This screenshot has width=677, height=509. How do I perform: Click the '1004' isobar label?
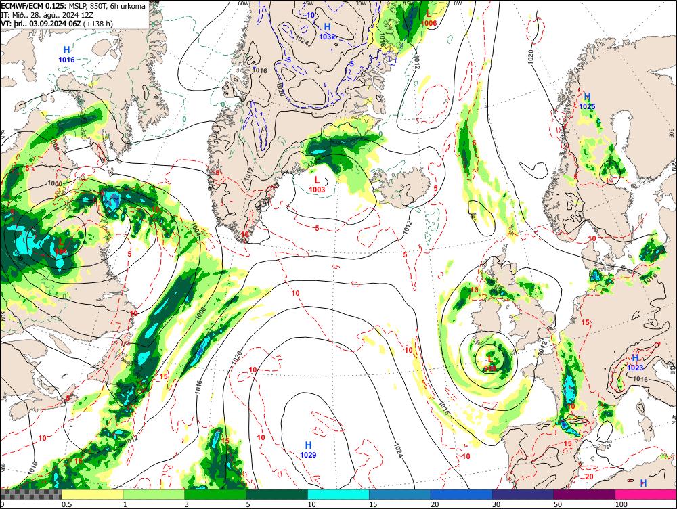pyautogui.click(x=195, y=229)
